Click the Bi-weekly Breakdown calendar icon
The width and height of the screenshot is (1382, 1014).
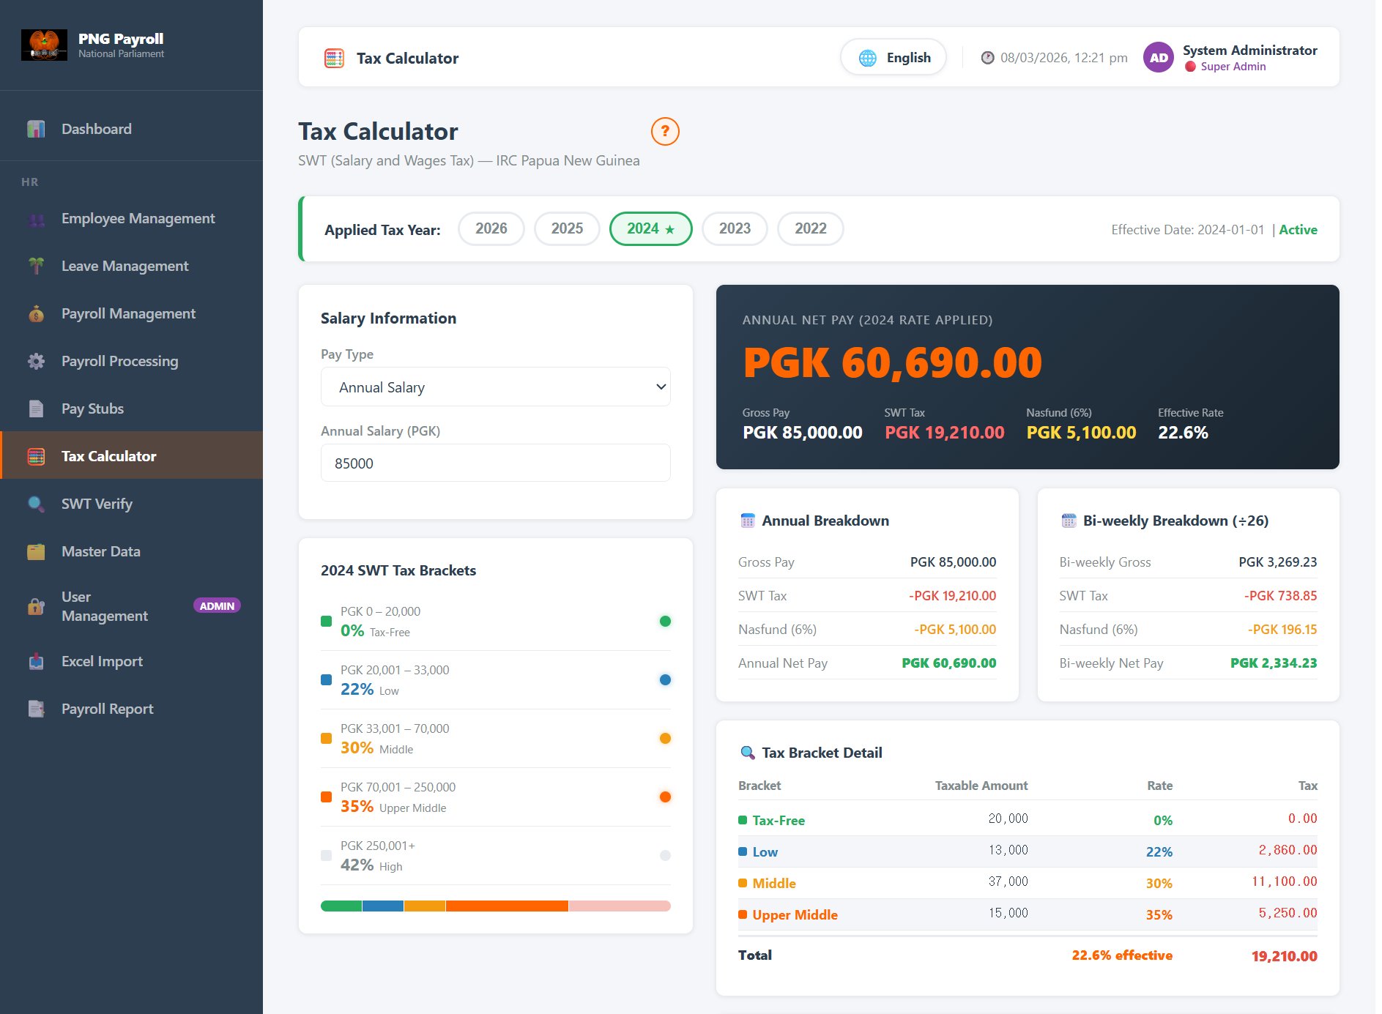[x=1069, y=521]
